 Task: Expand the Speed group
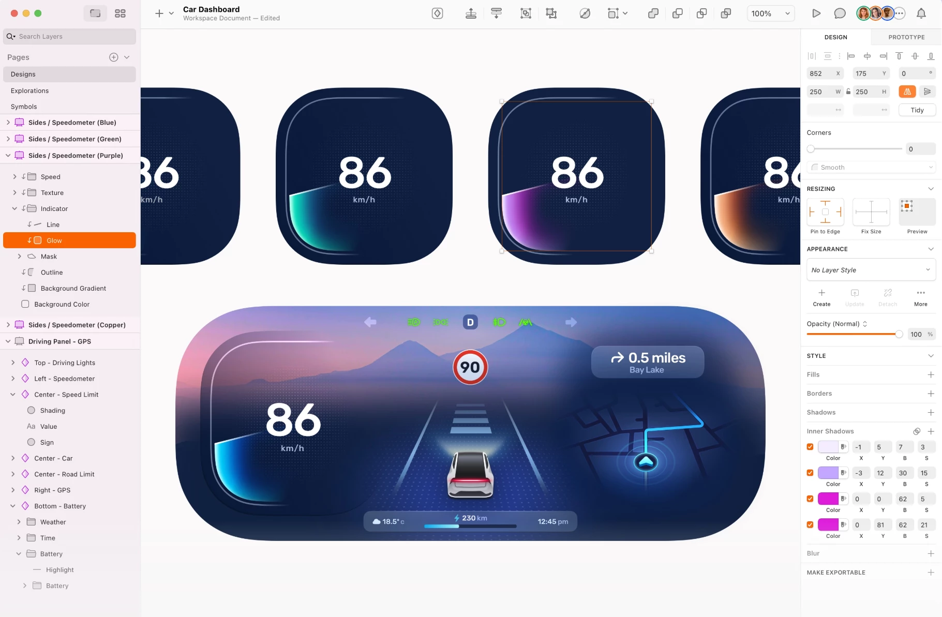click(x=14, y=177)
